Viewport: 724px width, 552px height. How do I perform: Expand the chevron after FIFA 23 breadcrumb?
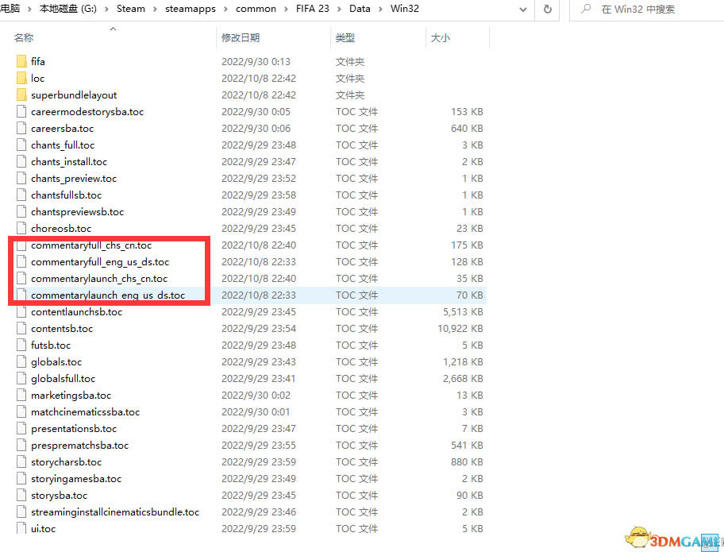click(x=340, y=9)
